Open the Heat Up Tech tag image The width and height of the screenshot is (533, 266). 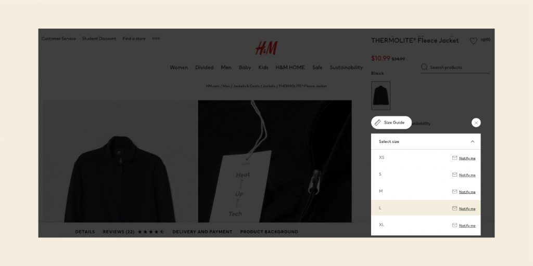coord(275,161)
